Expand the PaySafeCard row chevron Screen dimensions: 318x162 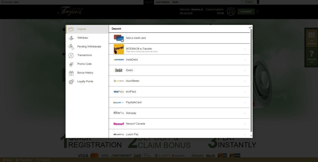coord(245,103)
